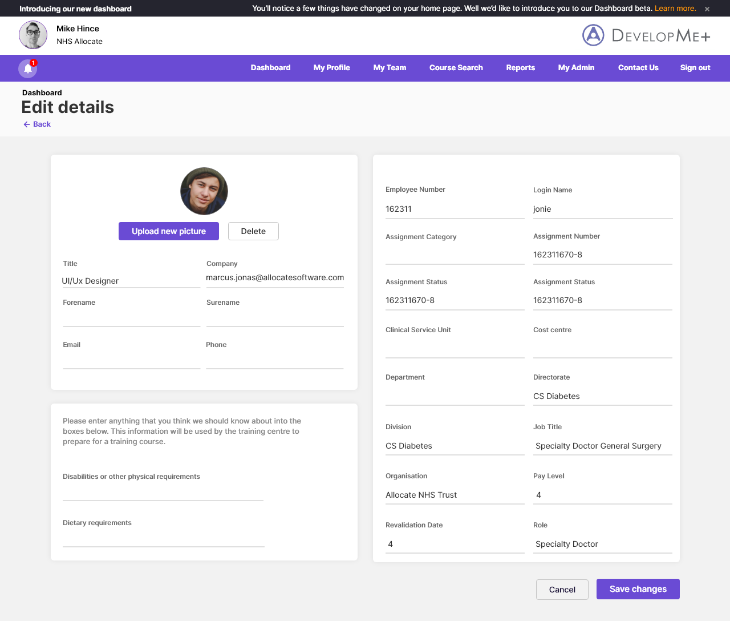730x621 pixels.
Task: Focus the Forename input field
Action: click(x=131, y=318)
